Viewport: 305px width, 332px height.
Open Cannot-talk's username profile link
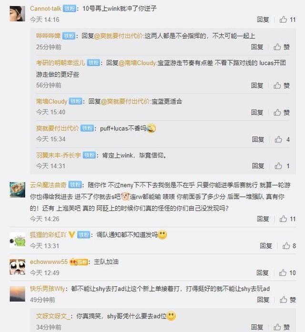46,9
